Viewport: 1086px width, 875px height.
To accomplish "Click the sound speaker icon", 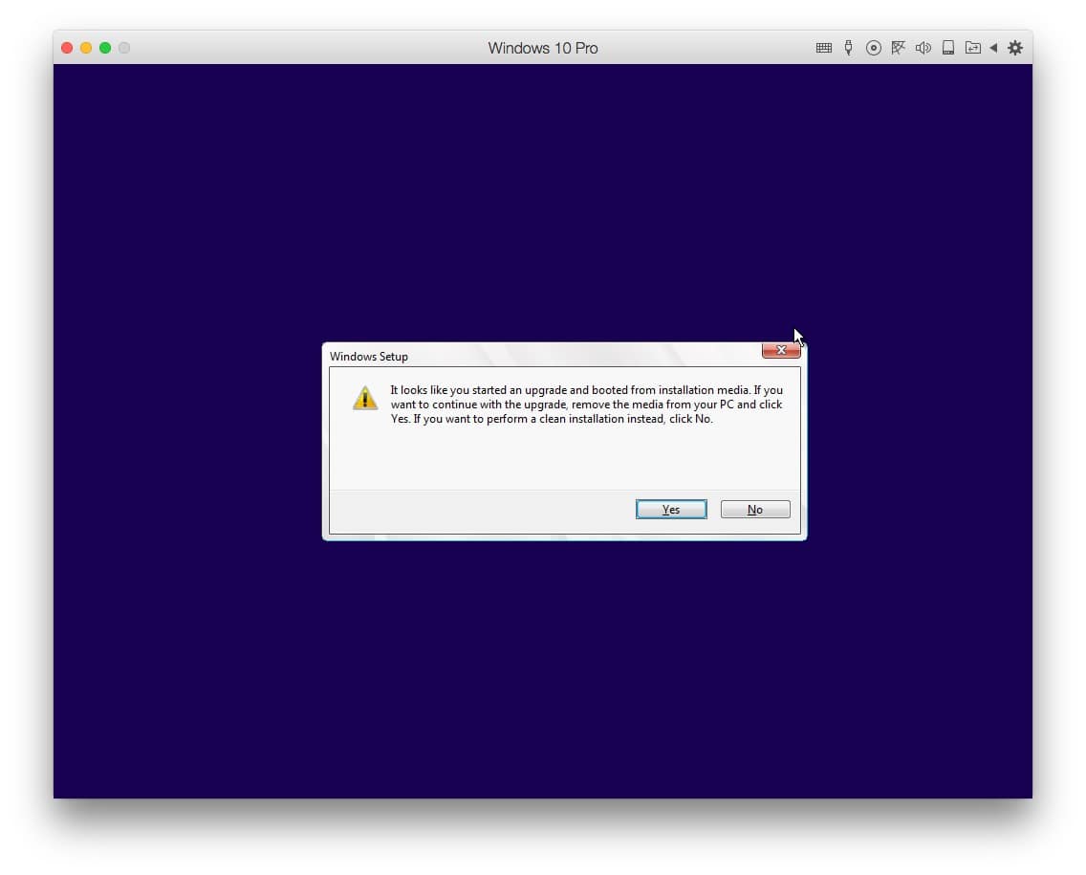I will (x=923, y=48).
